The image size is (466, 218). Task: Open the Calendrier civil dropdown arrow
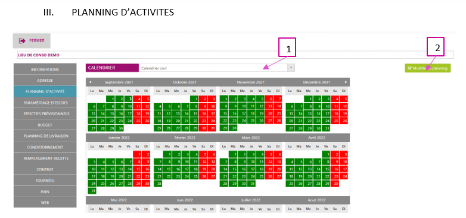(x=291, y=68)
